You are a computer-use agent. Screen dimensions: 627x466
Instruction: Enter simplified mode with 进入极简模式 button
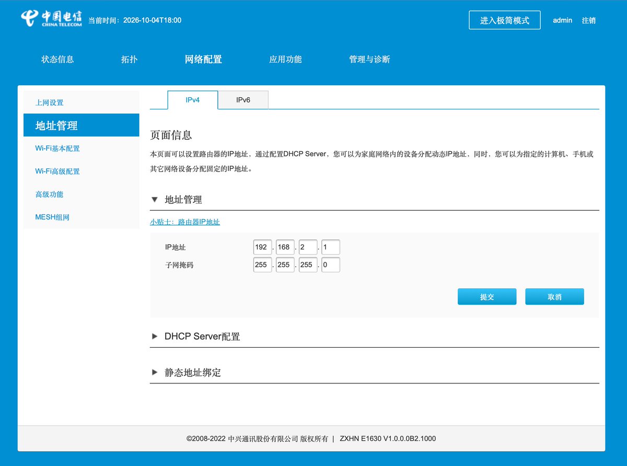coord(505,20)
